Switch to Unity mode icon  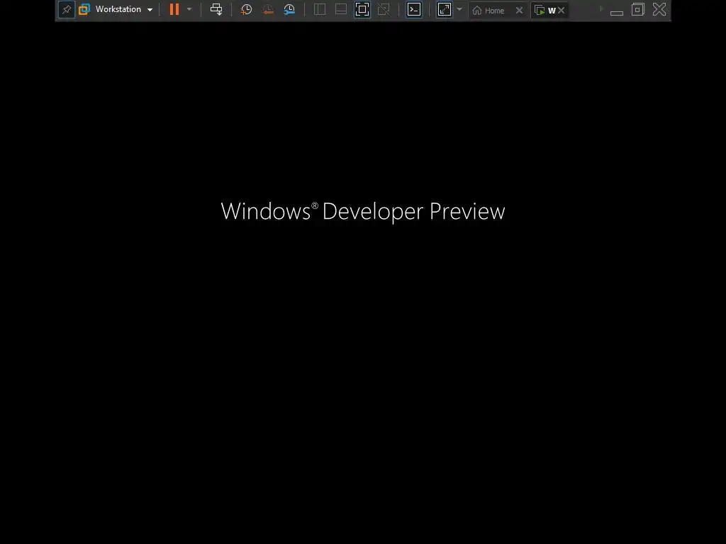pyautogui.click(x=384, y=9)
